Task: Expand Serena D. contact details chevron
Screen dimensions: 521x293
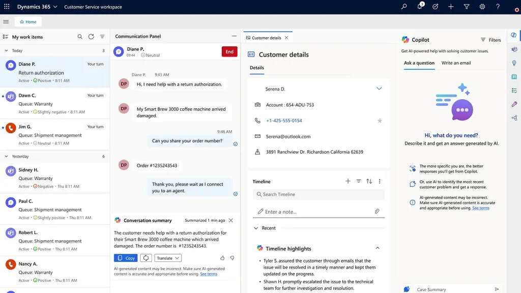Action: click(x=379, y=89)
